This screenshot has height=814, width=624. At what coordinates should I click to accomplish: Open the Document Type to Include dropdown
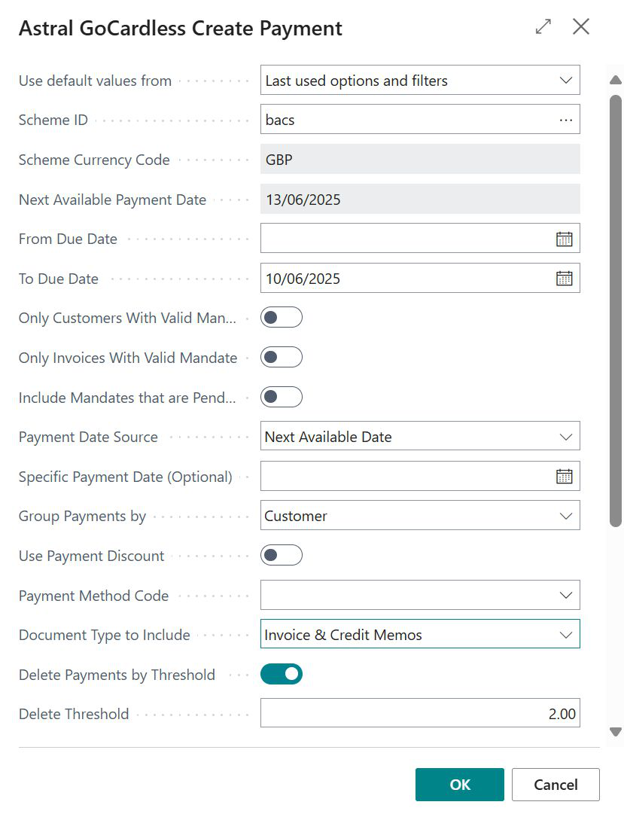tap(566, 635)
